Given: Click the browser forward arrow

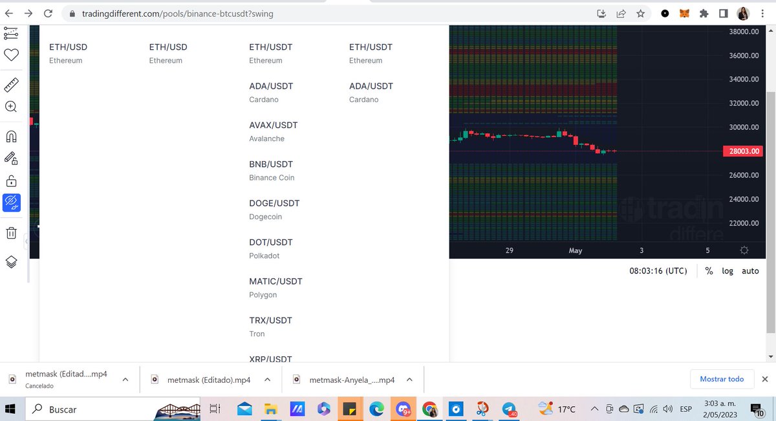Looking at the screenshot, I should click(x=28, y=13).
